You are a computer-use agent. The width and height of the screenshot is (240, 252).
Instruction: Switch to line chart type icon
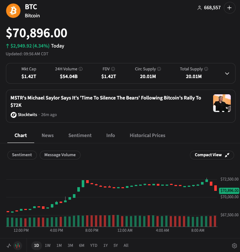point(9,245)
